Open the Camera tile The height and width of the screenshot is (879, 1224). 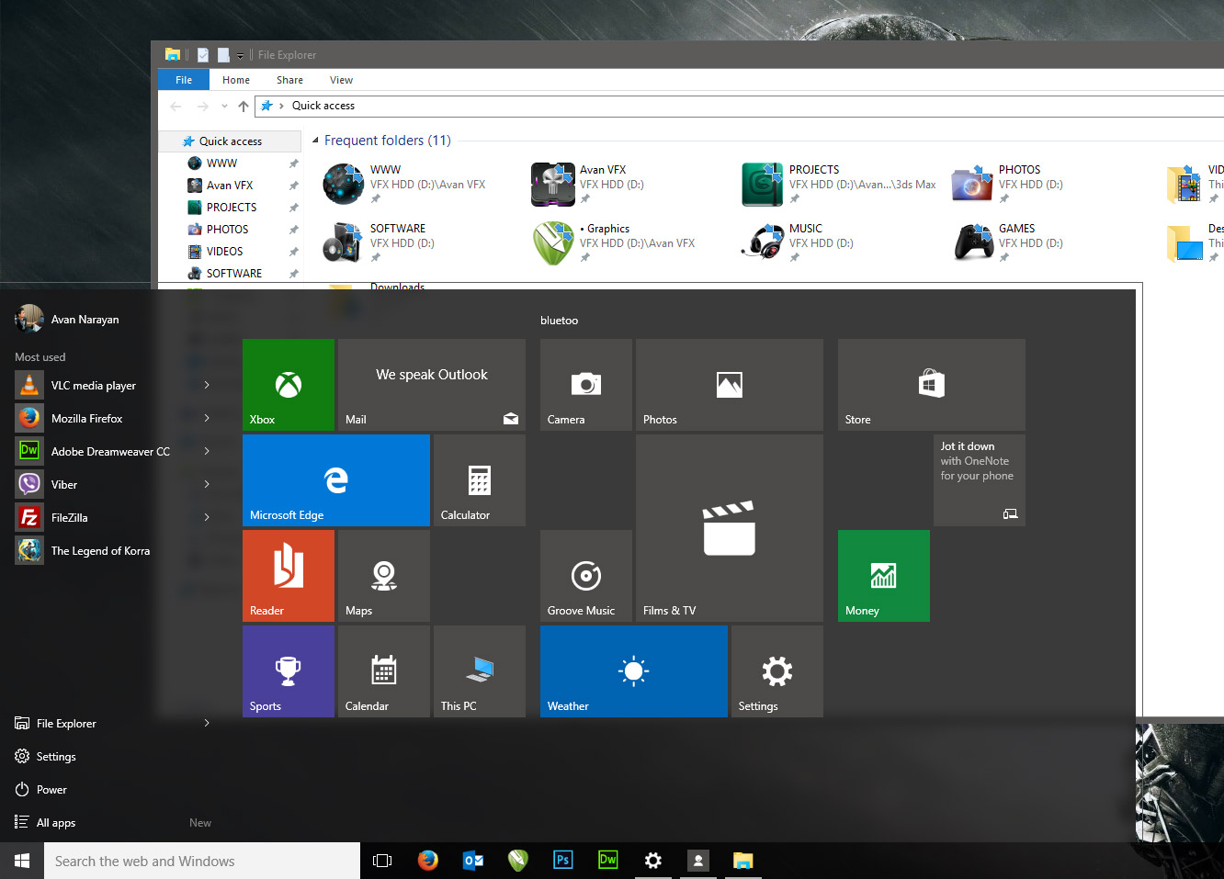click(x=586, y=385)
